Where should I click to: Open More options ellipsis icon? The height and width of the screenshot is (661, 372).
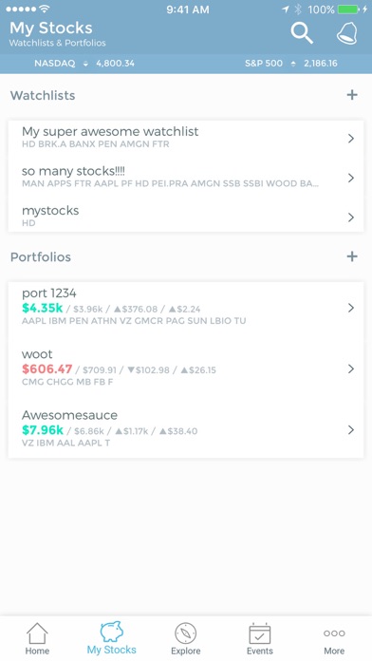point(334,641)
